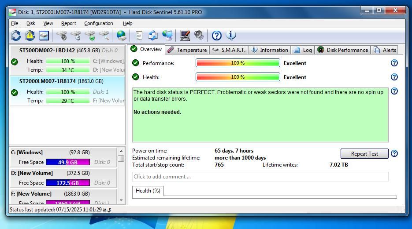
Task: Click the envelope with blue arrows icon
Action: tap(153, 35)
